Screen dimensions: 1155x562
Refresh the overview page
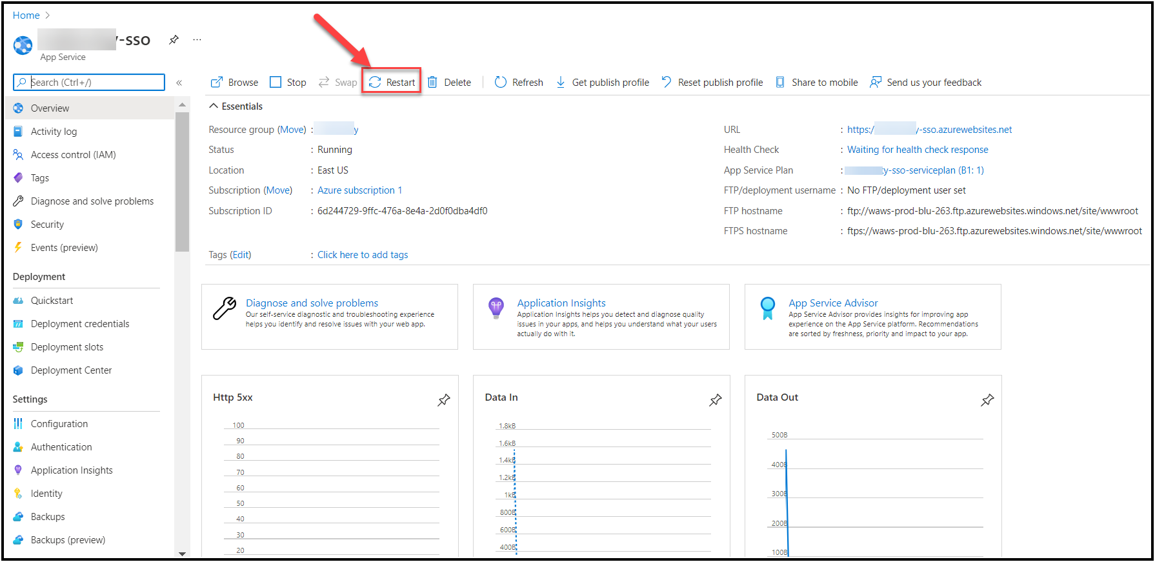tap(519, 83)
